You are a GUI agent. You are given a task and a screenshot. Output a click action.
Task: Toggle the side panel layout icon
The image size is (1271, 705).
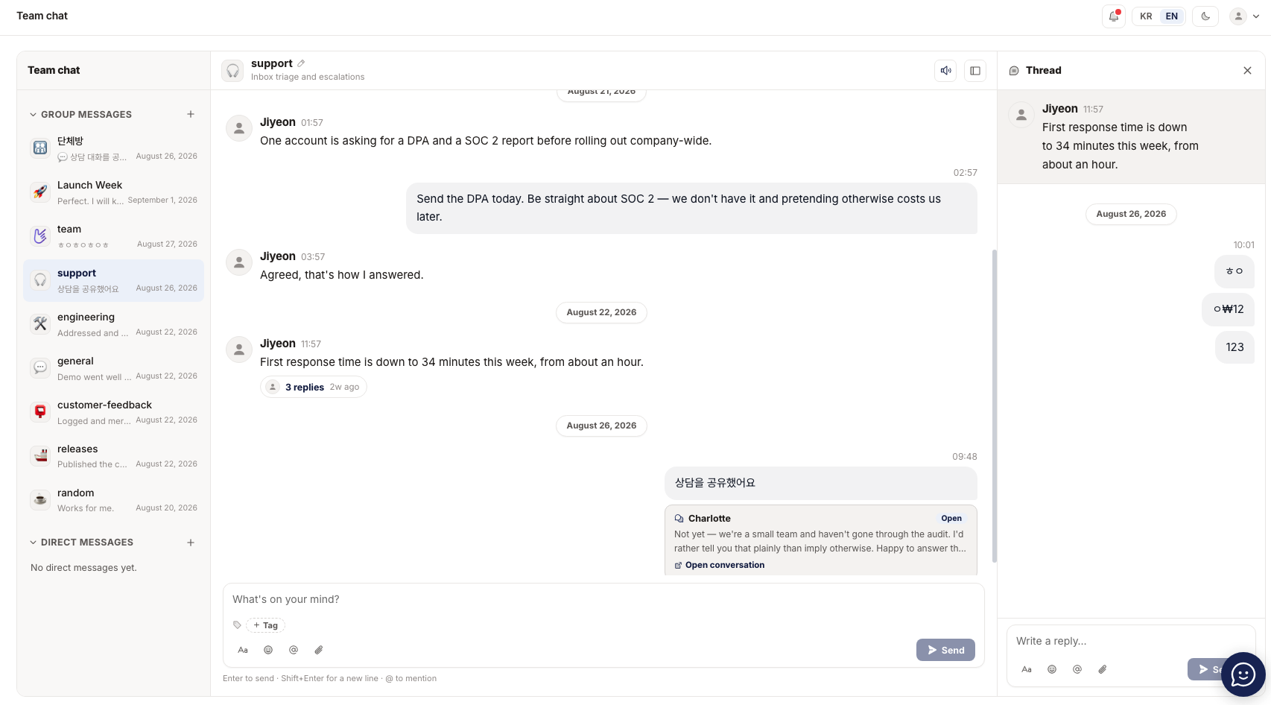(974, 71)
